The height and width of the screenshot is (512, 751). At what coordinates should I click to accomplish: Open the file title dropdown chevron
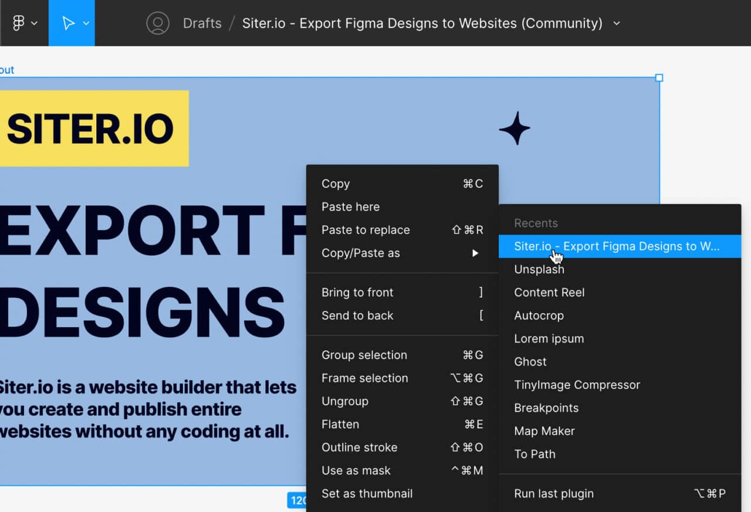pos(616,24)
